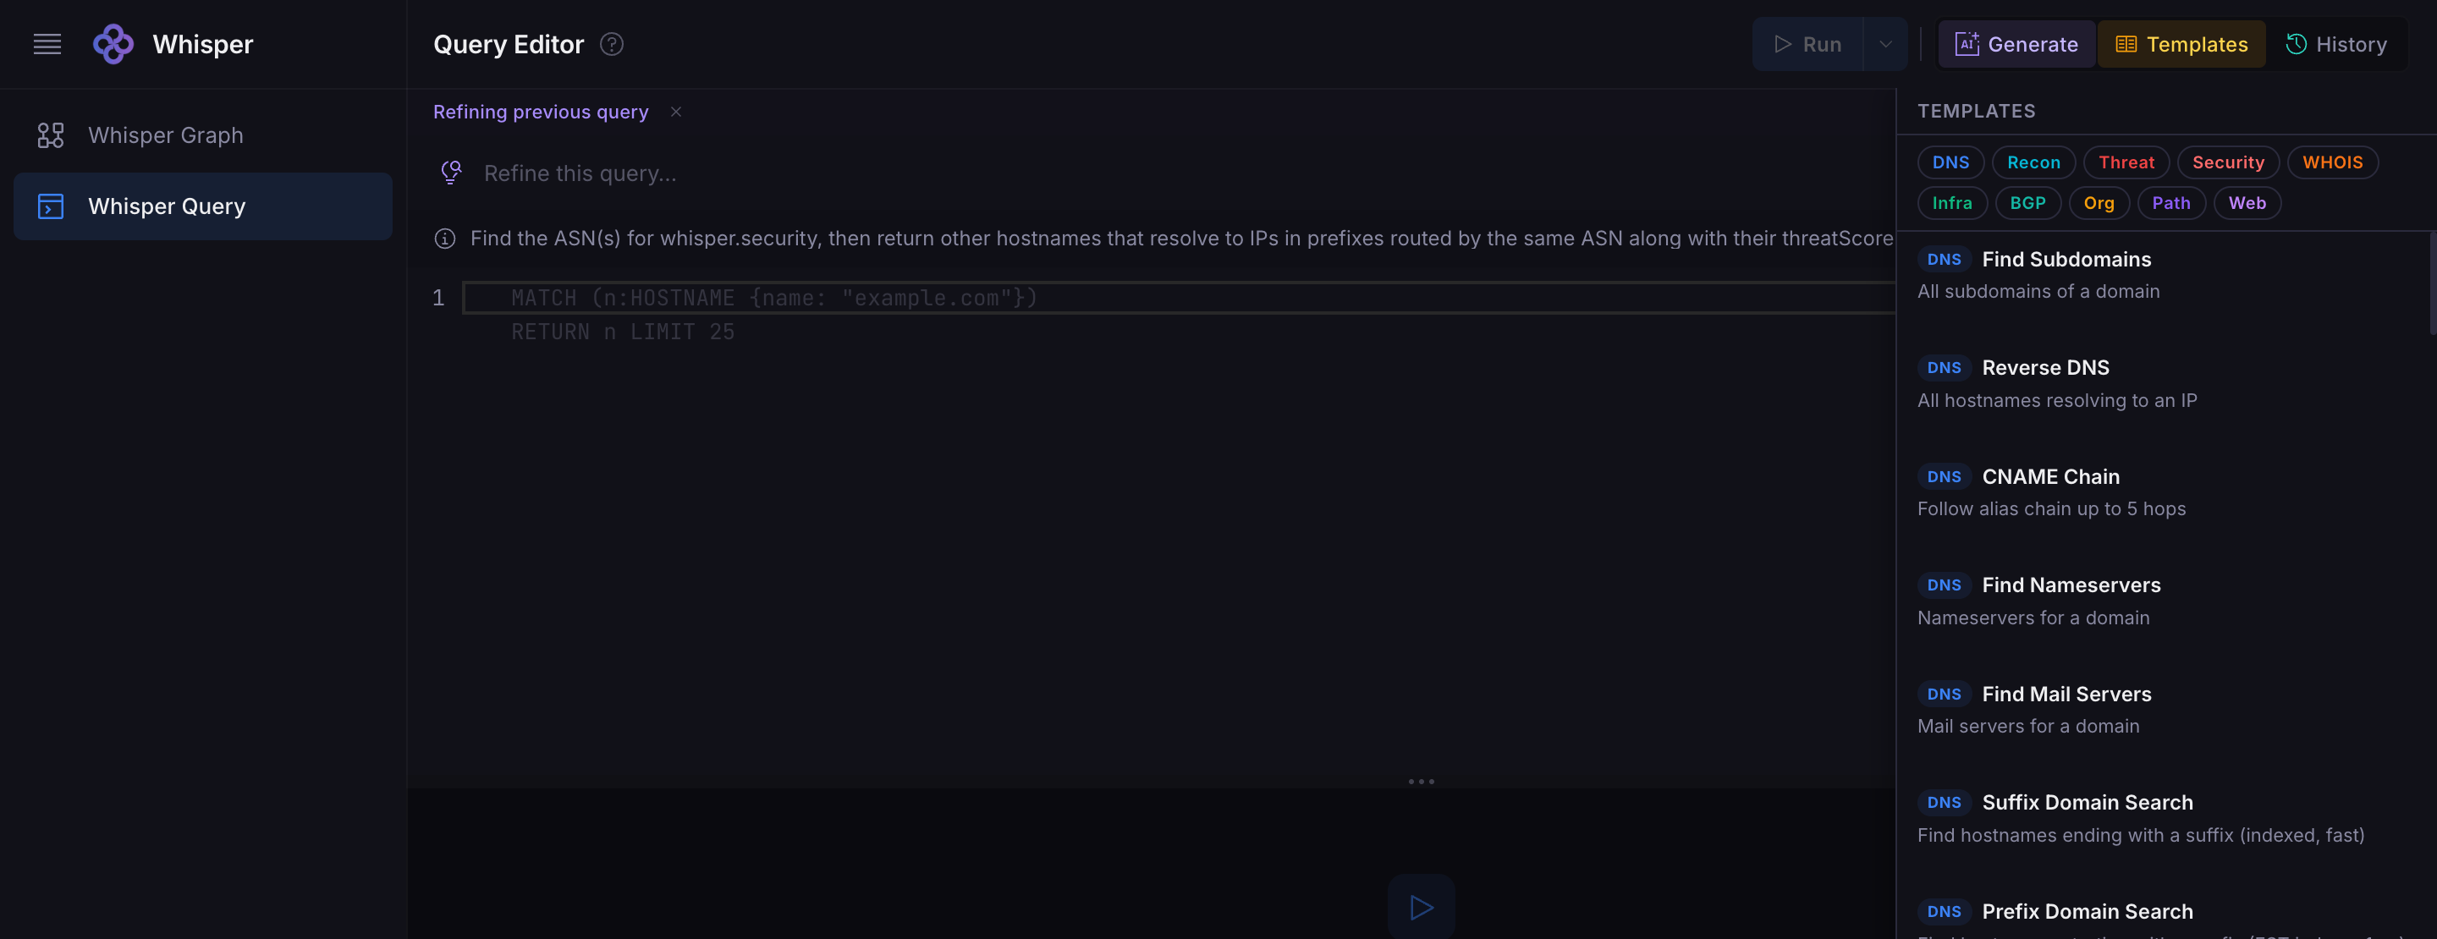The image size is (2437, 939).
Task: Toggle the WHOIS template filter pill
Action: [2333, 162]
